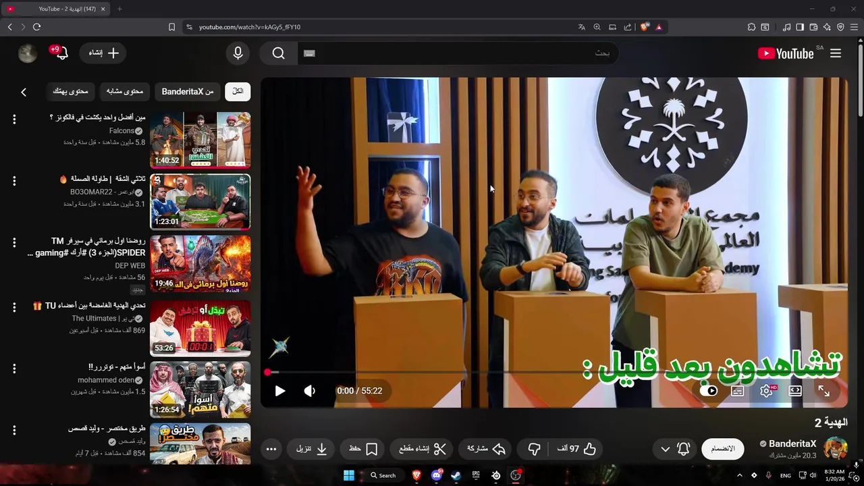Go to YouTube home via logo

click(x=786, y=53)
